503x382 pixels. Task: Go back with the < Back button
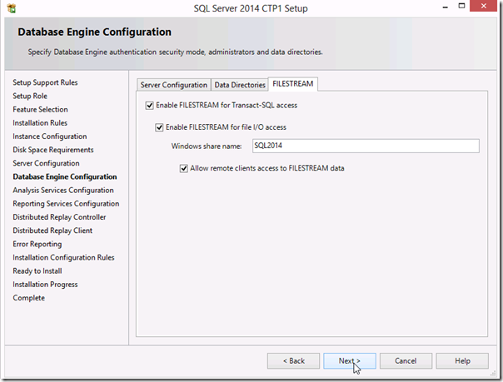click(293, 361)
